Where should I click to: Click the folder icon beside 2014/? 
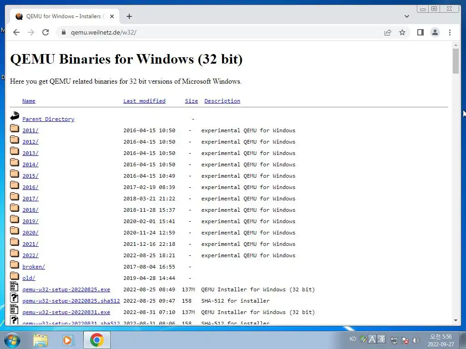[15, 162]
